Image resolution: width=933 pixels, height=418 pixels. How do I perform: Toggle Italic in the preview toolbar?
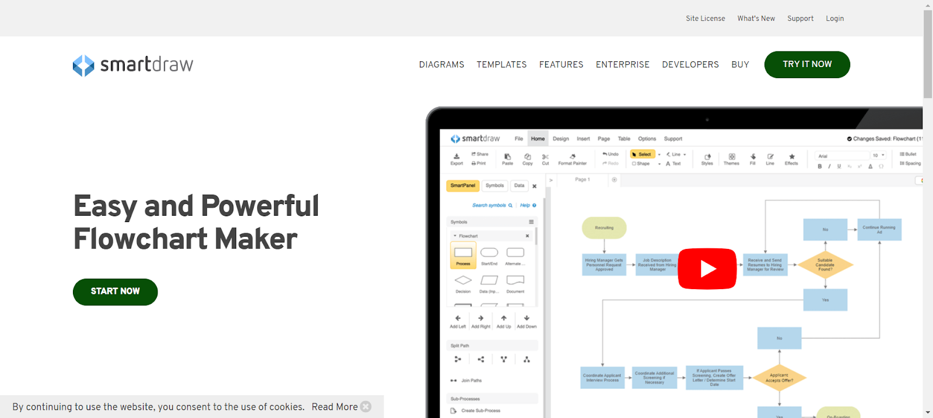click(x=829, y=166)
